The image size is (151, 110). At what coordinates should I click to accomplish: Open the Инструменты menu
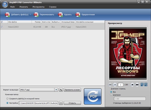tap(38, 7)
